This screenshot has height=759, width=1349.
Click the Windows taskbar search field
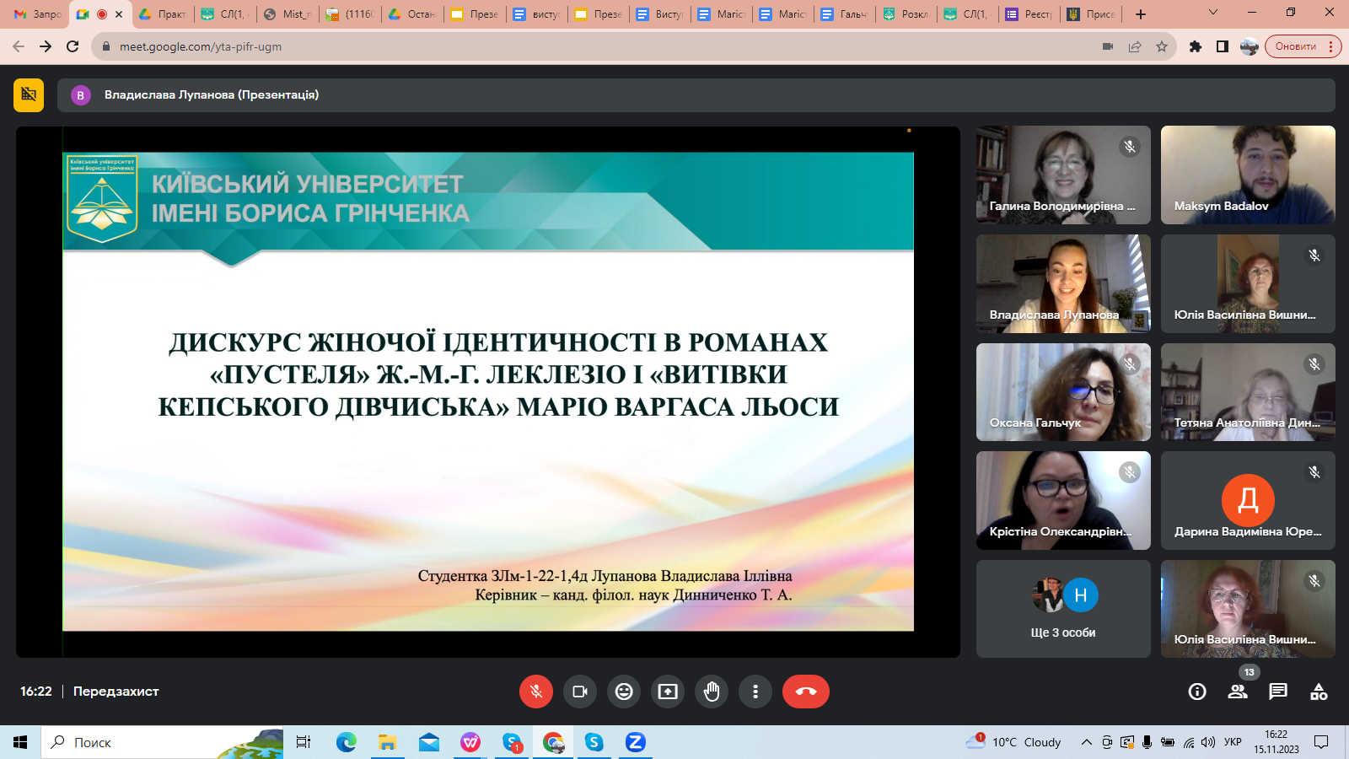pos(160,742)
